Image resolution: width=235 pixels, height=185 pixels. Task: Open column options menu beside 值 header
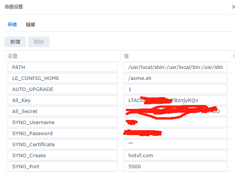coord(233,56)
